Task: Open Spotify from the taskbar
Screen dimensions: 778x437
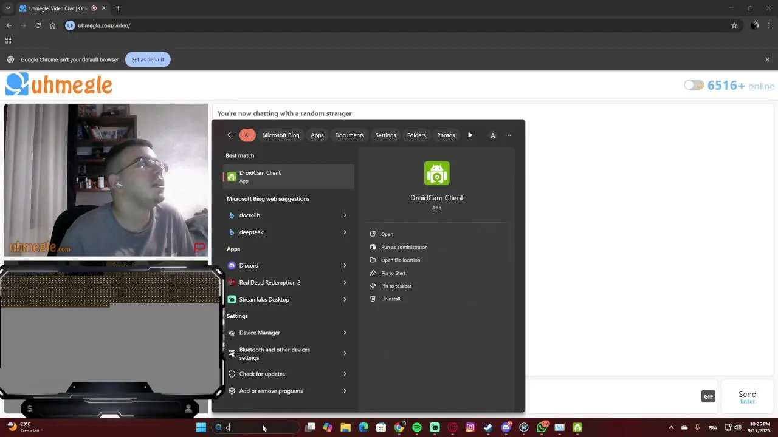Action: pos(417,427)
